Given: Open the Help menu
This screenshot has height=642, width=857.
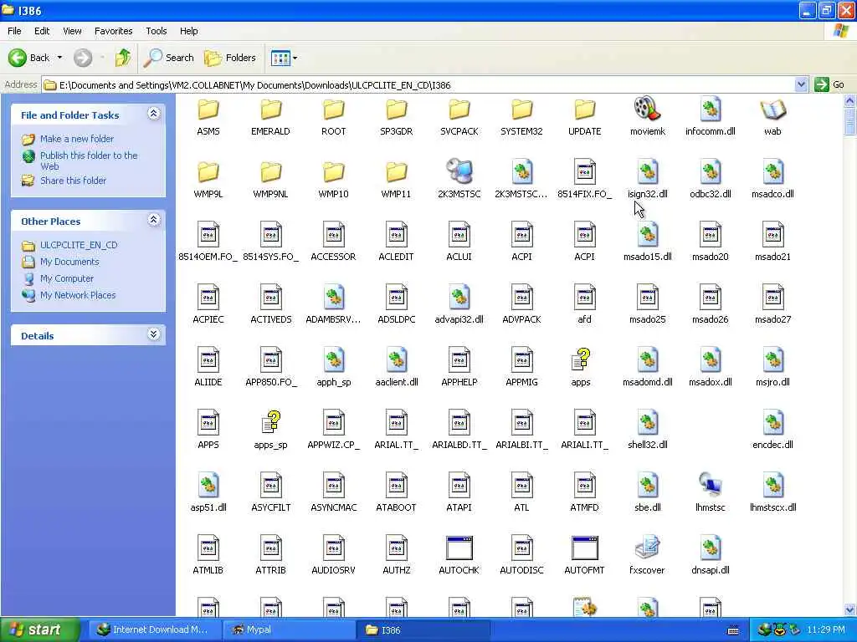Looking at the screenshot, I should click(x=188, y=31).
